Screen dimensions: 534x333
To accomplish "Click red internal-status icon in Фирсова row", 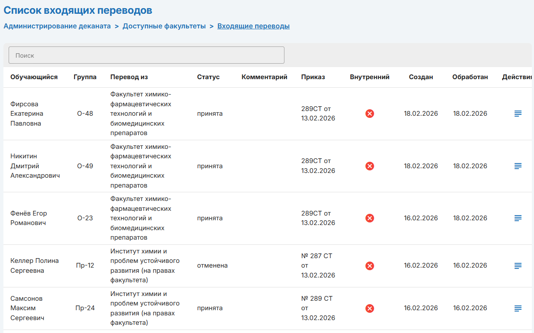I will click(369, 114).
